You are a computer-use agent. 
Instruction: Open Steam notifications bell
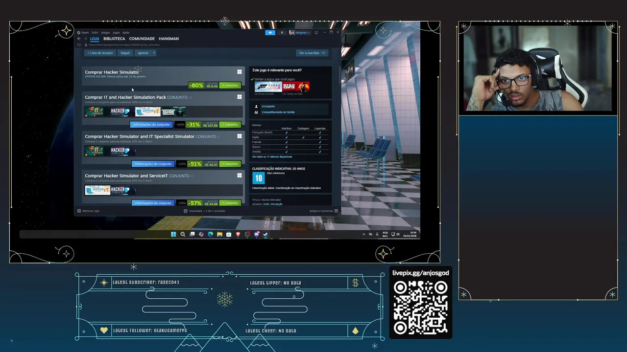pos(282,33)
